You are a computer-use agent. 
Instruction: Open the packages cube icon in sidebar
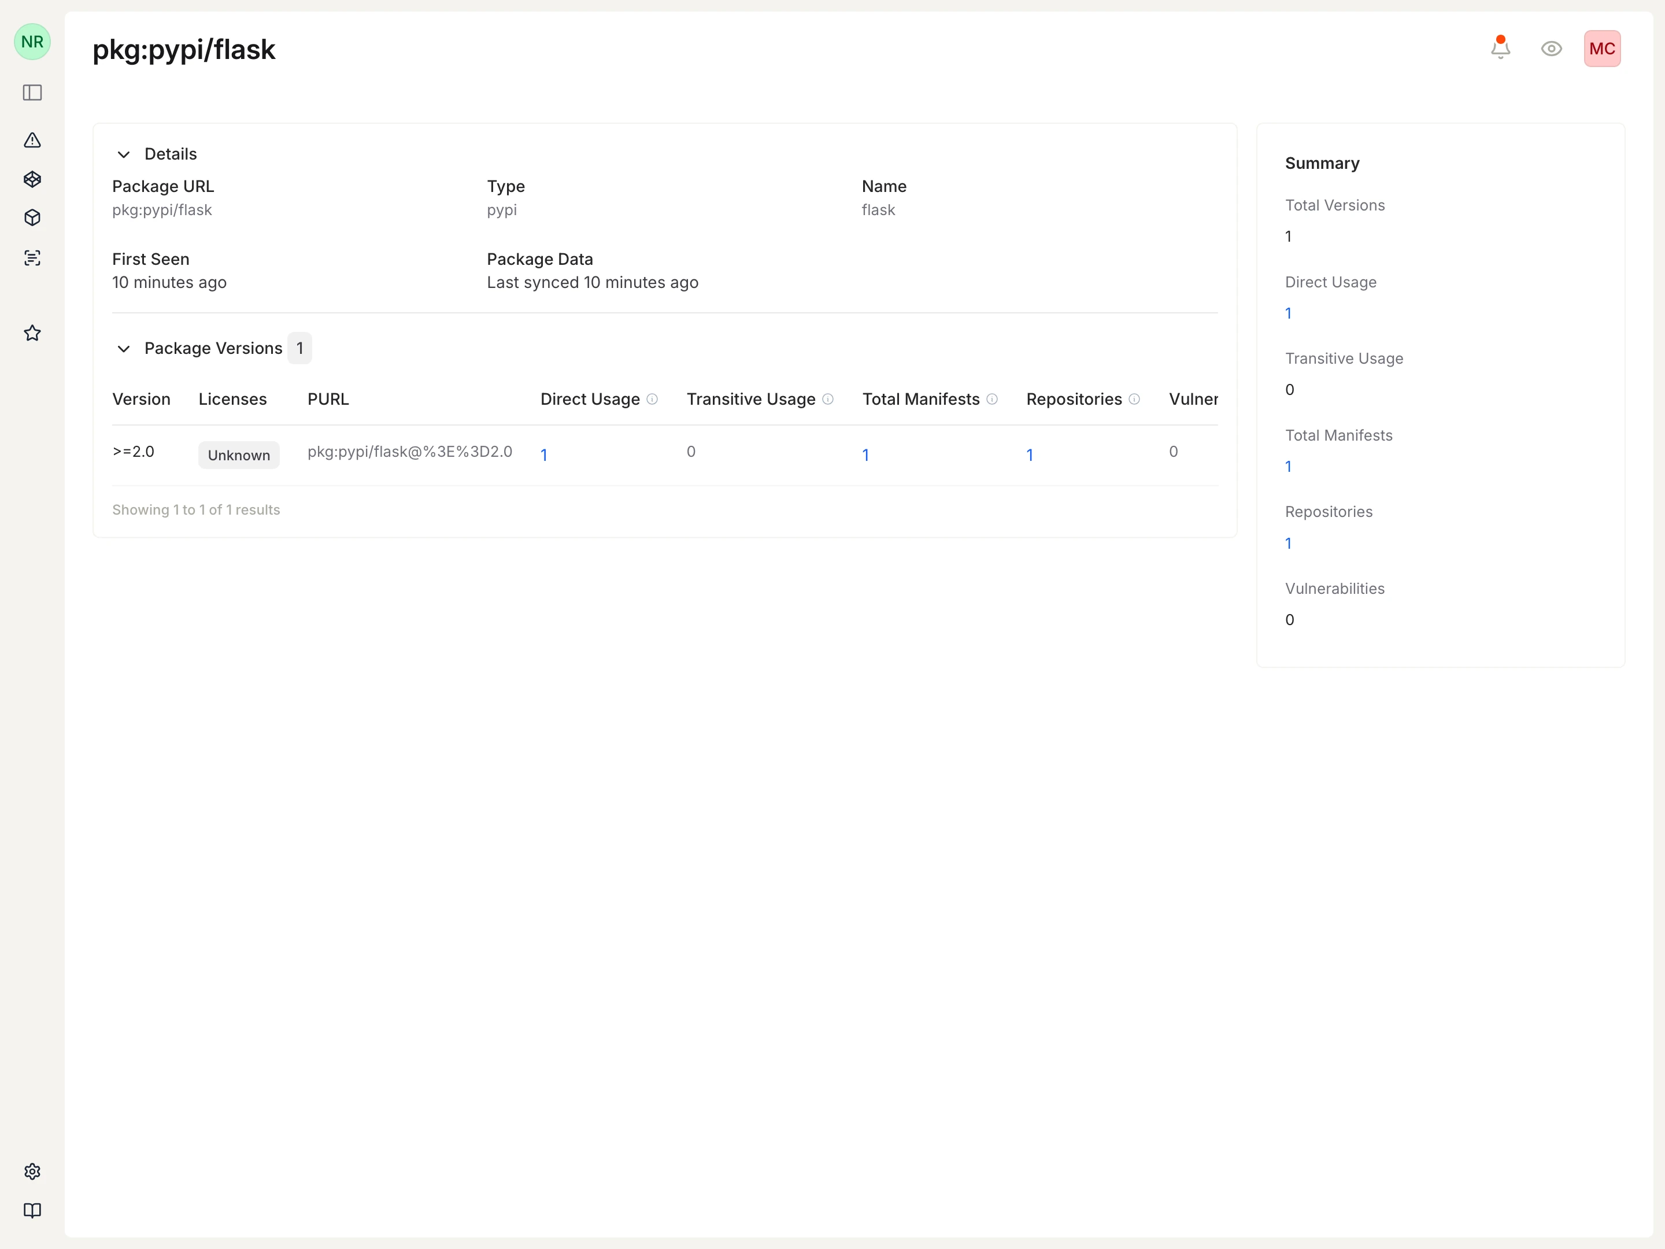(32, 217)
